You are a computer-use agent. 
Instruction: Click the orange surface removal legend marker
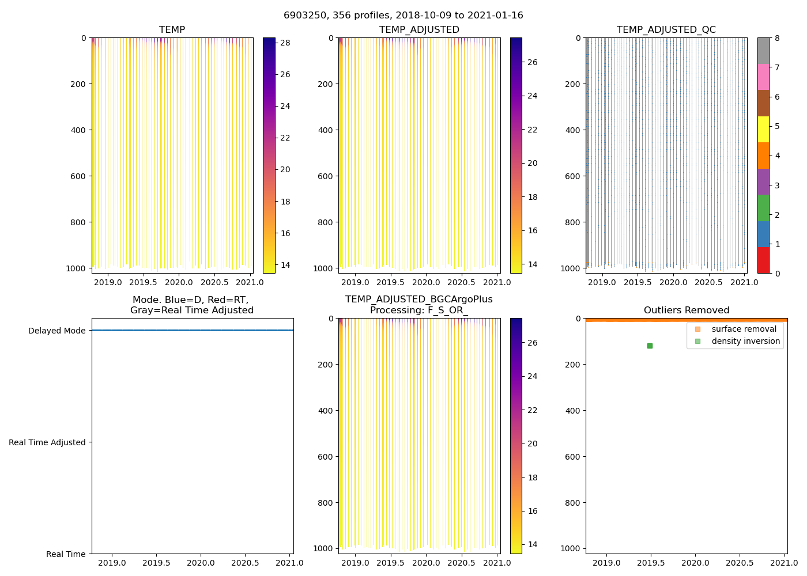click(x=697, y=329)
